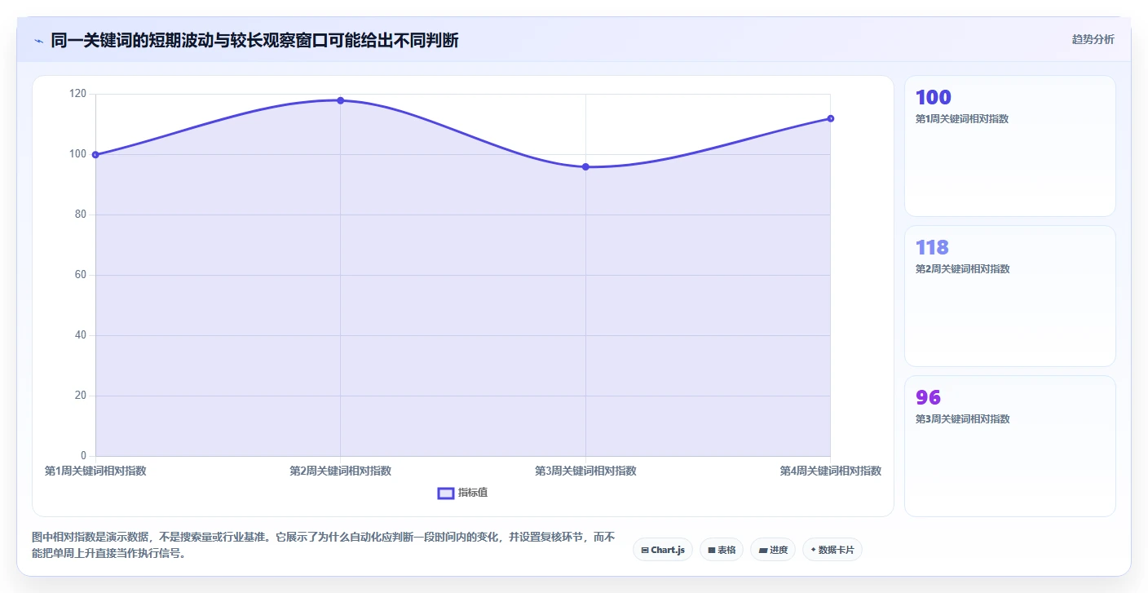The height and width of the screenshot is (593, 1148).
Task: Click the 趋势分析 label in the header
Action: [1093, 39]
